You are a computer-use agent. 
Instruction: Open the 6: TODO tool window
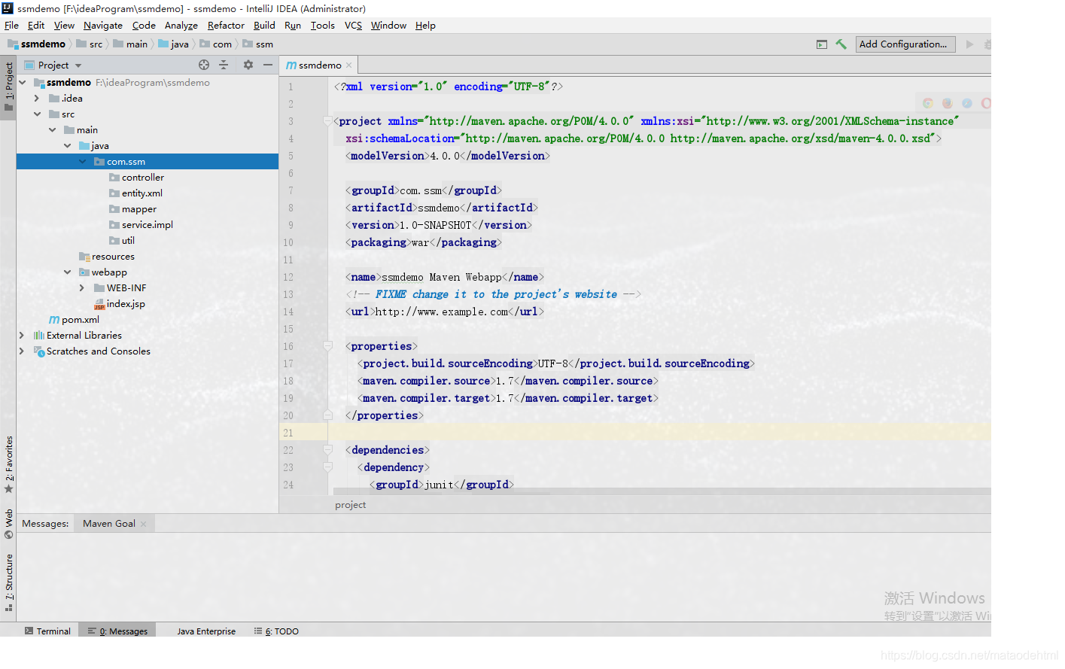276,631
